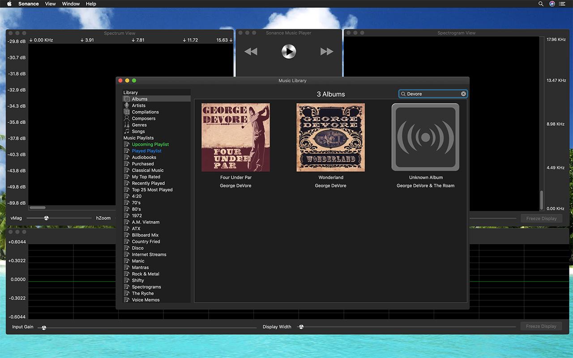The image size is (573, 358).
Task: Click the Composers person icon
Action: tap(127, 119)
